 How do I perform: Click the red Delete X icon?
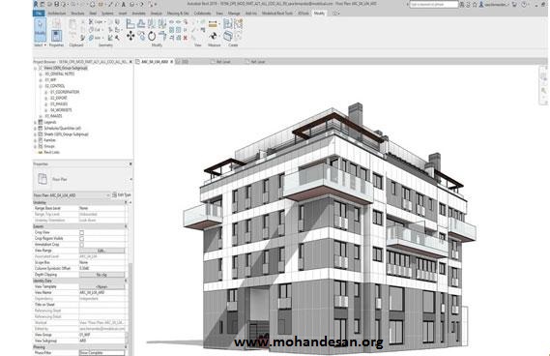[x=186, y=38]
